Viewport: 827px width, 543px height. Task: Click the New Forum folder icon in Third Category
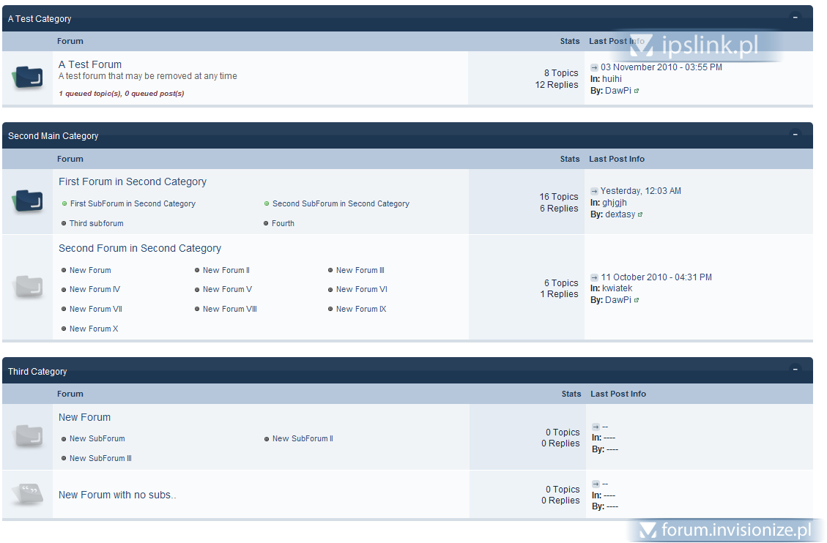pos(28,436)
